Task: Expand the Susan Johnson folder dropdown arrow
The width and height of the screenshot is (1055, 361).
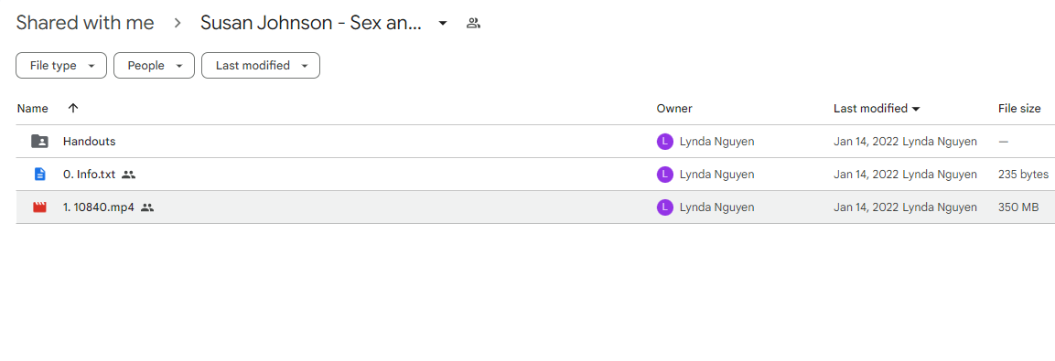Action: (442, 24)
